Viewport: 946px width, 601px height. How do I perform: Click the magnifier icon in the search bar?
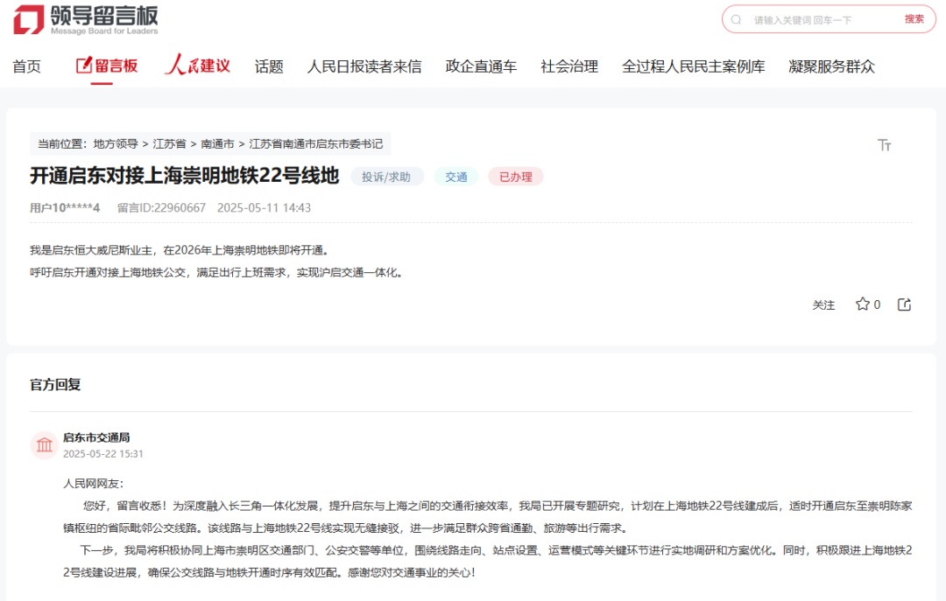coord(736,19)
